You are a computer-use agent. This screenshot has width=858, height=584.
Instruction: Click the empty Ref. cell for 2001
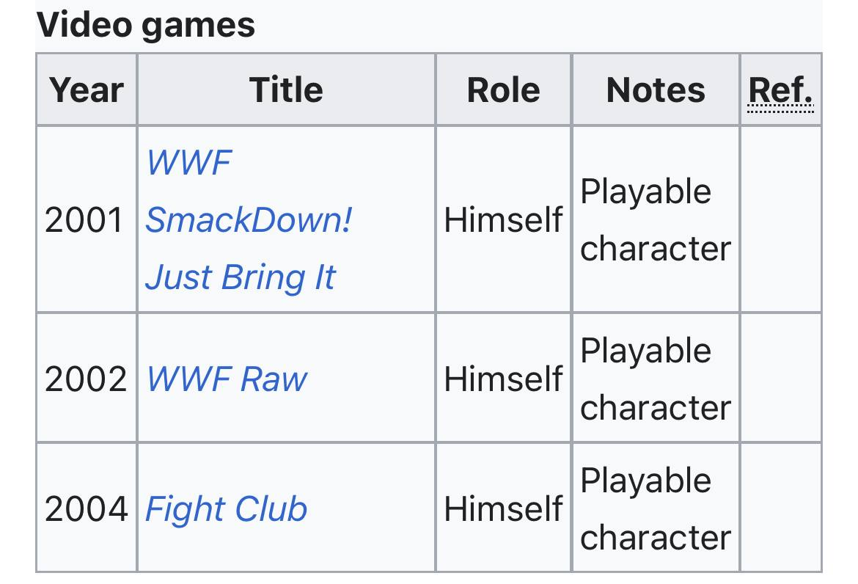[x=780, y=219]
